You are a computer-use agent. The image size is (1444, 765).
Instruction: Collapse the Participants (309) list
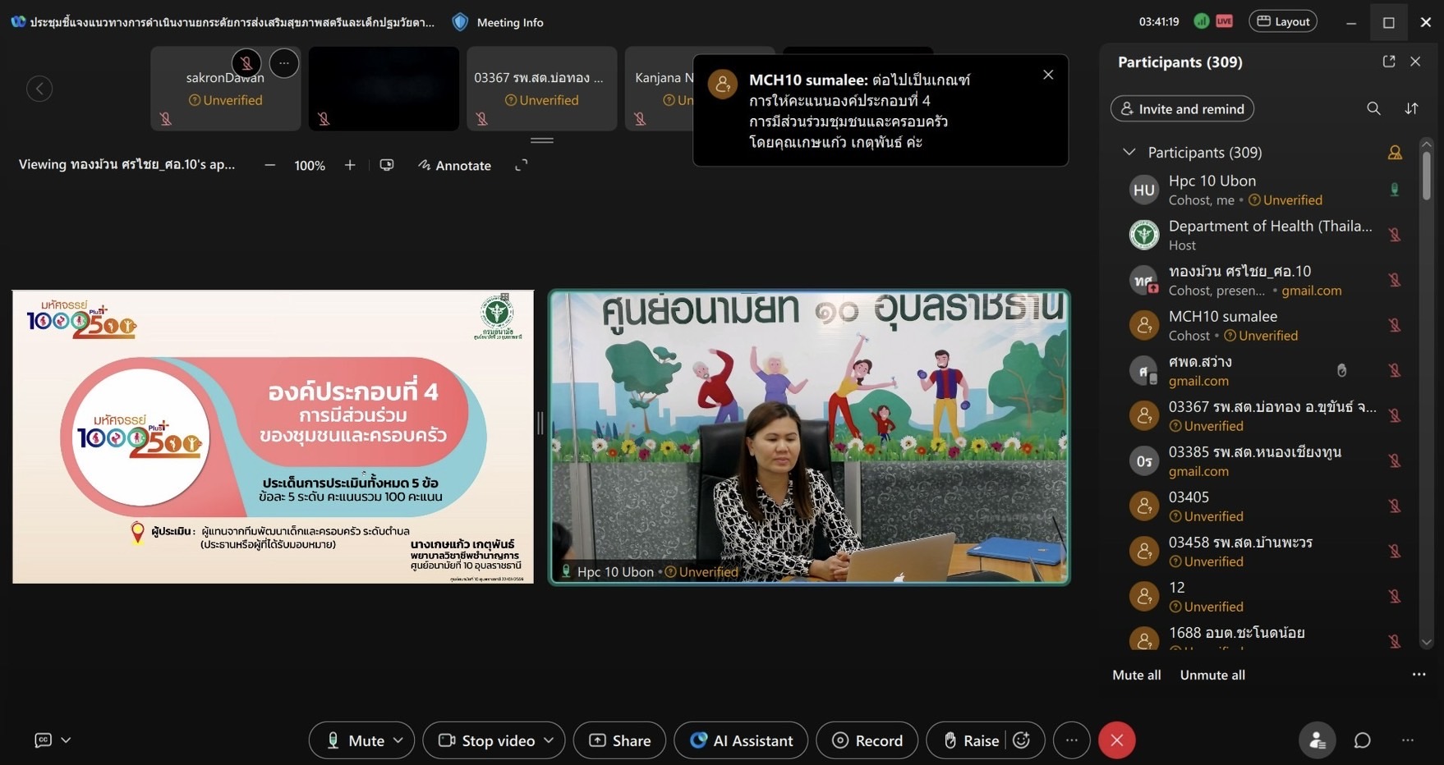(x=1129, y=152)
